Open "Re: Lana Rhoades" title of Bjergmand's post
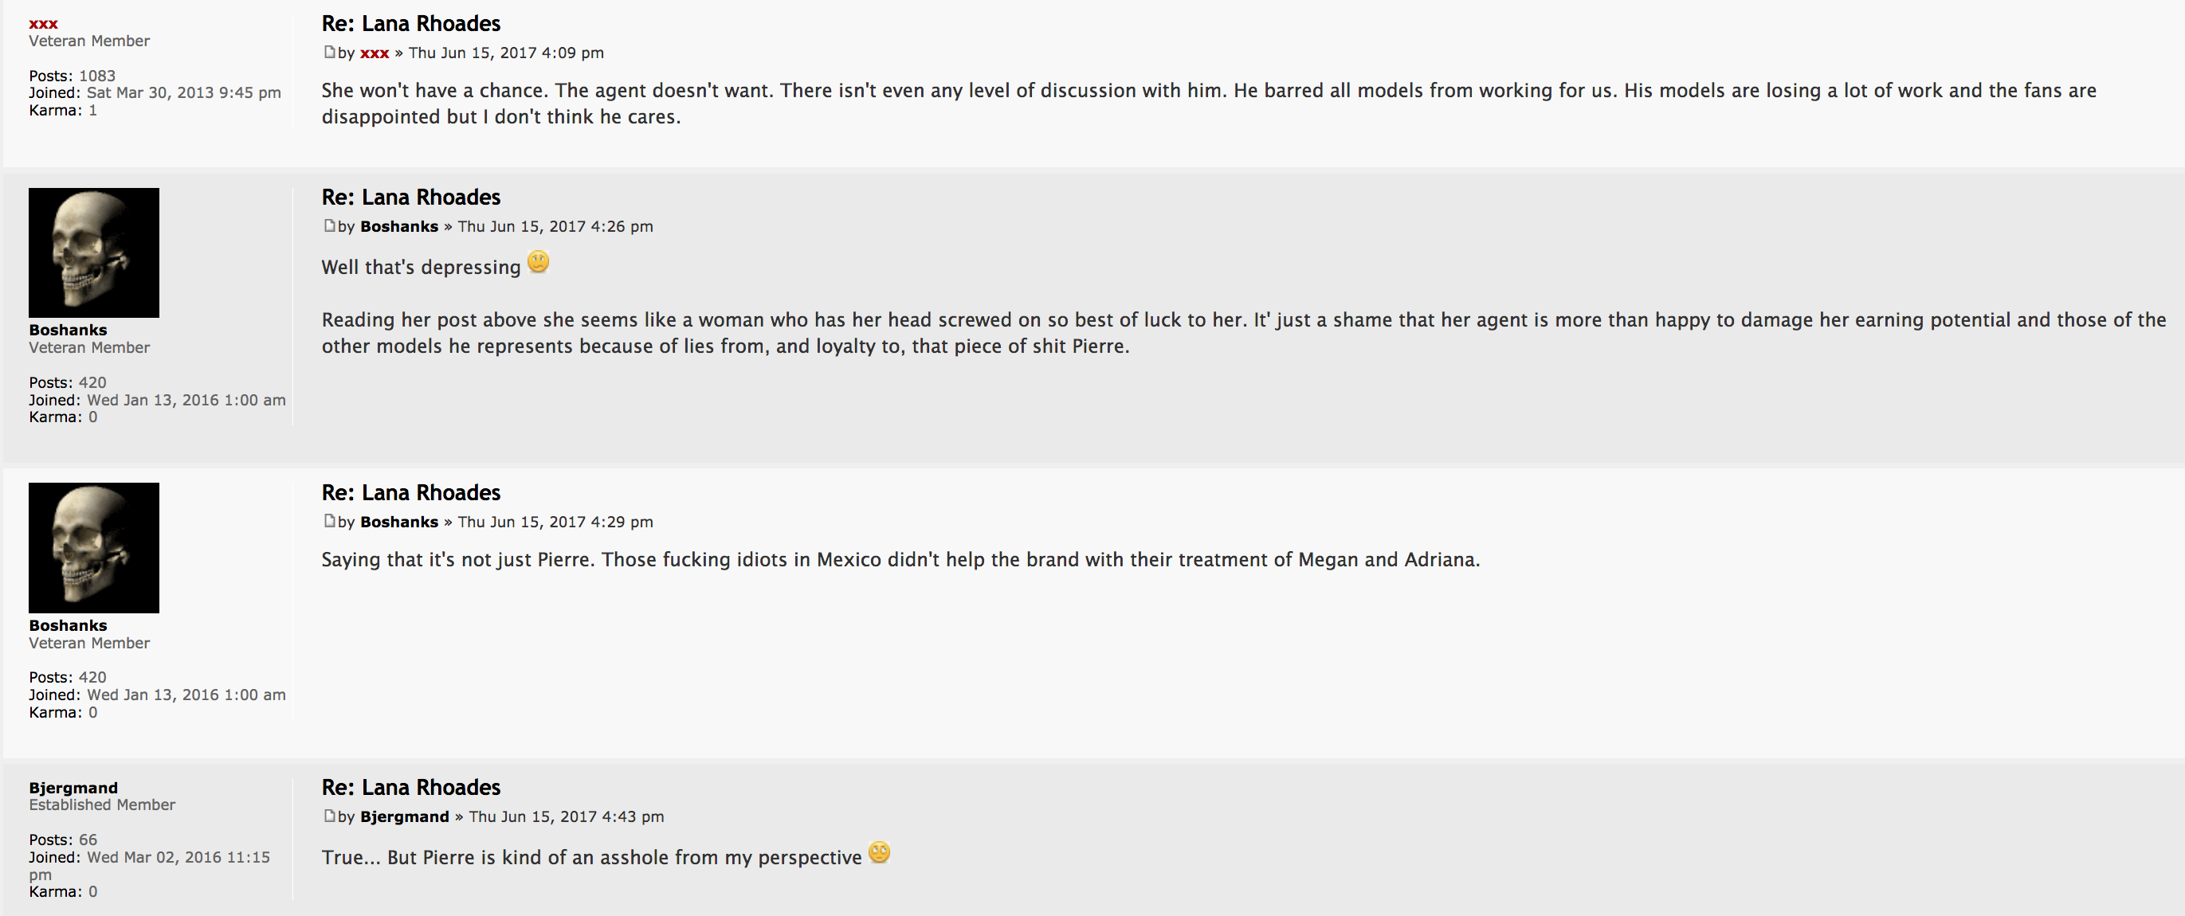 click(x=410, y=788)
